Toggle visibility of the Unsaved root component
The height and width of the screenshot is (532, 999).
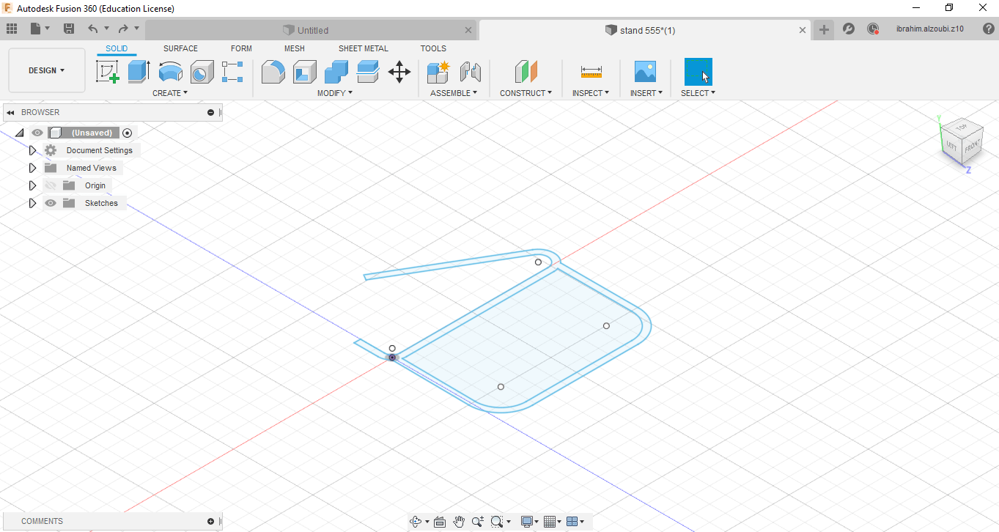tap(37, 133)
